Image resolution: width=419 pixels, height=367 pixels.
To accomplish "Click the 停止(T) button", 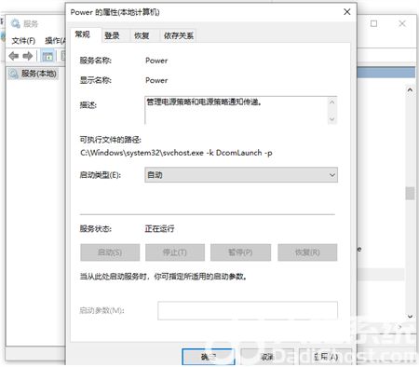I will click(x=175, y=252).
